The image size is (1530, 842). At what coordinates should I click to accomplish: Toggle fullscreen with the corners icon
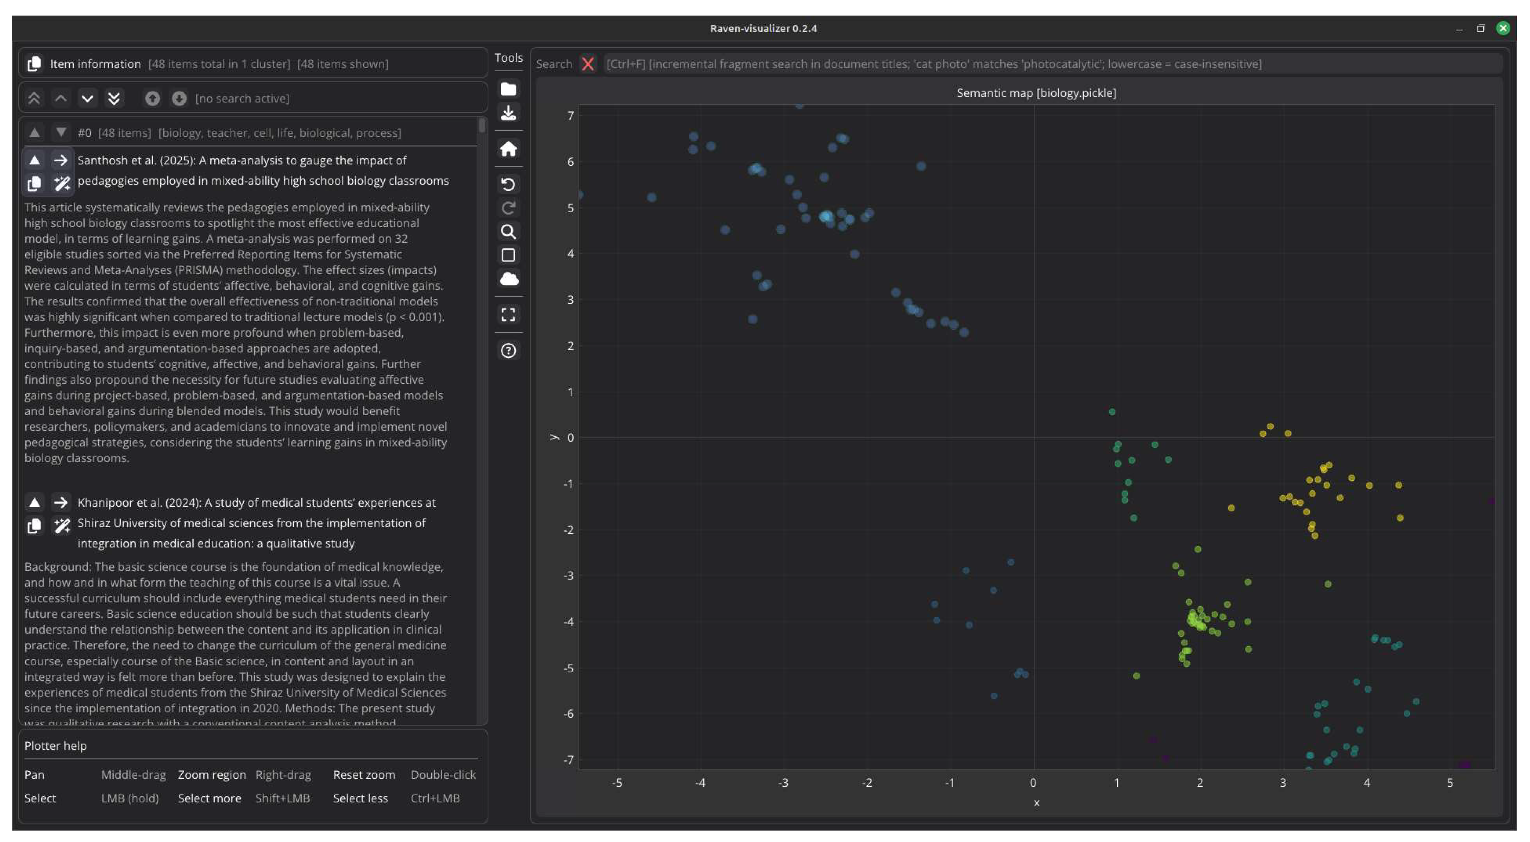tap(508, 314)
